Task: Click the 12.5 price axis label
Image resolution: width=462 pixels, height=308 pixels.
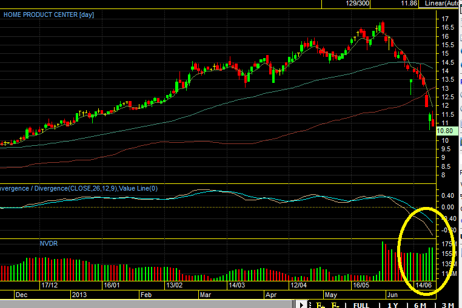Action: 447,97
